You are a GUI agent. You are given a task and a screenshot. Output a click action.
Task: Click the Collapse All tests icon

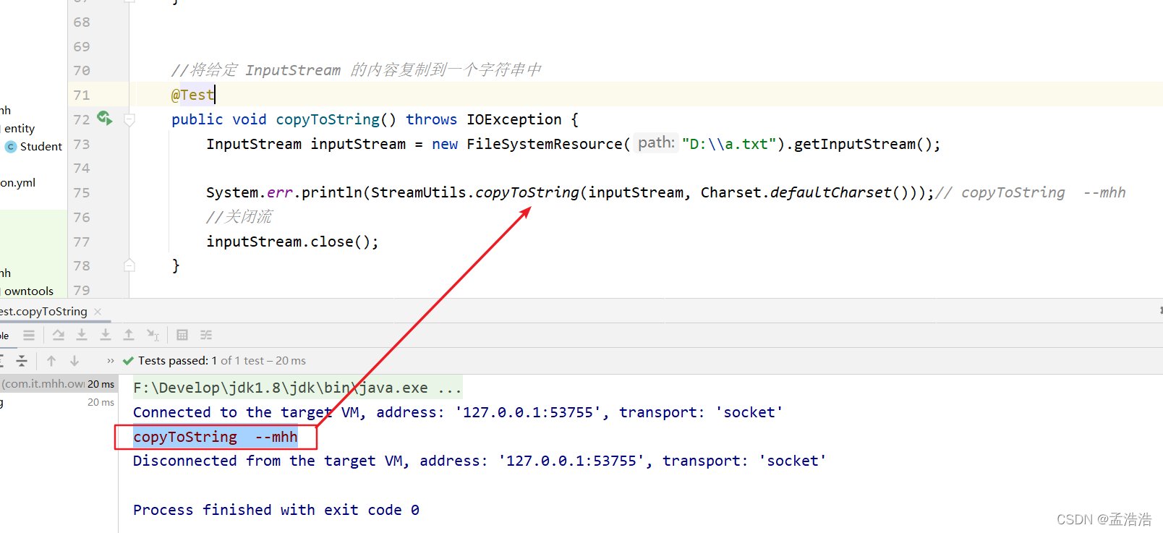tap(22, 360)
